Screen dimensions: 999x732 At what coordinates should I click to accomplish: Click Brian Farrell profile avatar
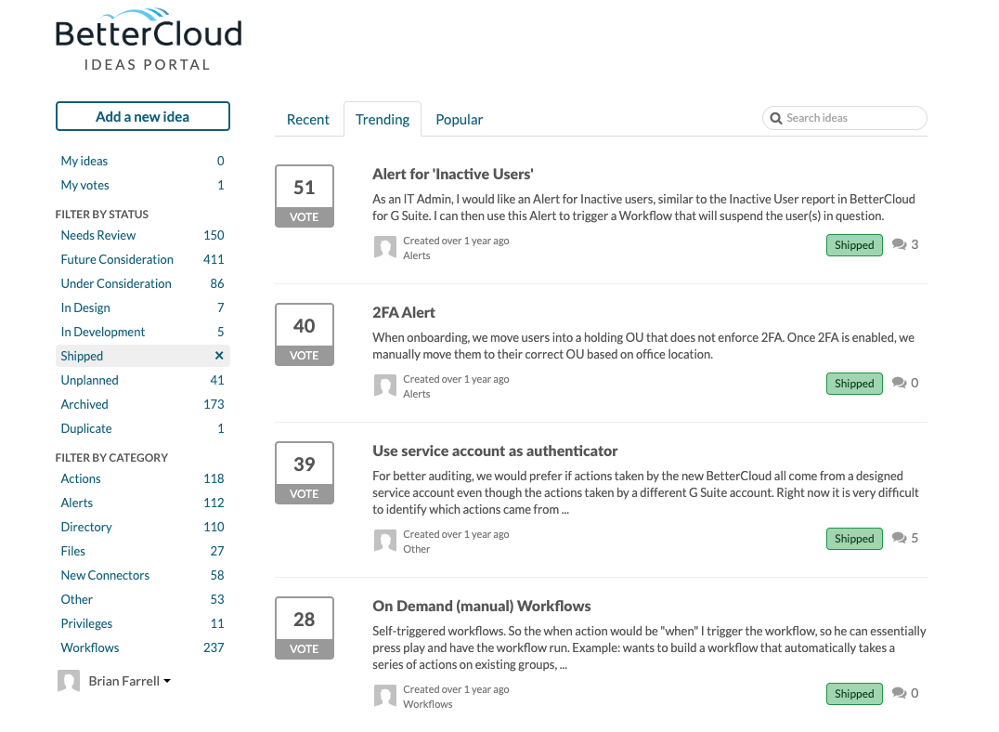(x=69, y=681)
